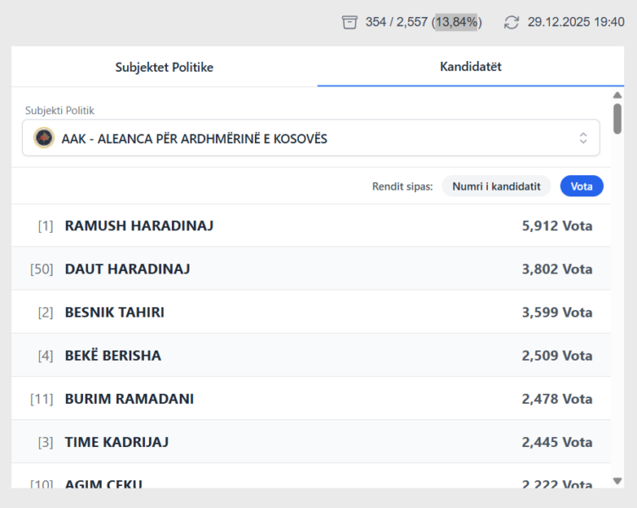
Task: Sort candidates by Vota
Action: click(x=581, y=186)
